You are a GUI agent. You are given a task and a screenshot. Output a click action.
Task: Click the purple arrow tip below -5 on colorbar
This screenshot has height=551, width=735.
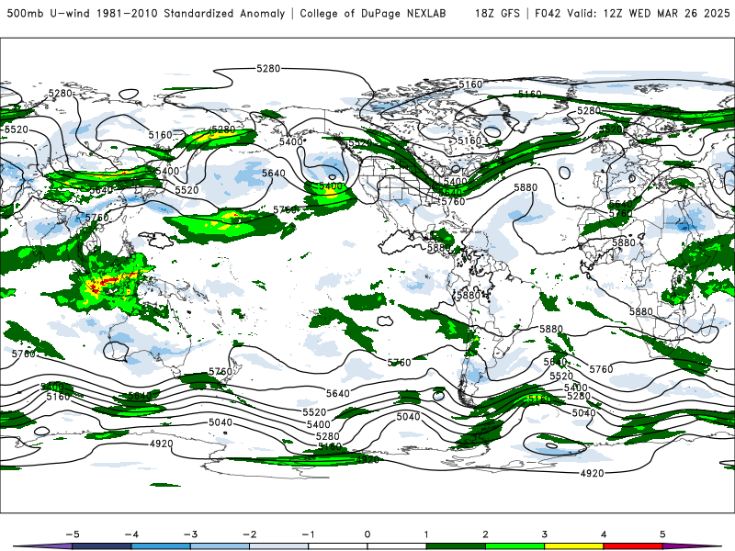(42, 546)
